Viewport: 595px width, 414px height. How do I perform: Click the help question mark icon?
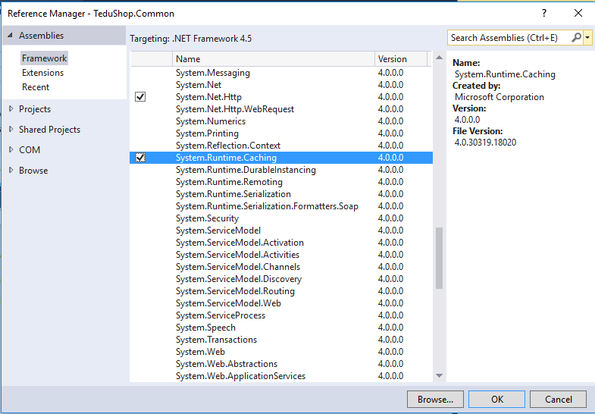coord(543,14)
